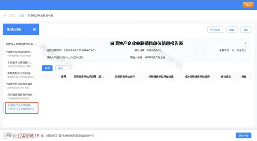Select 白酒生产企业关联销售单位 item
Viewport: 257px width, 141px height.
click(22, 108)
